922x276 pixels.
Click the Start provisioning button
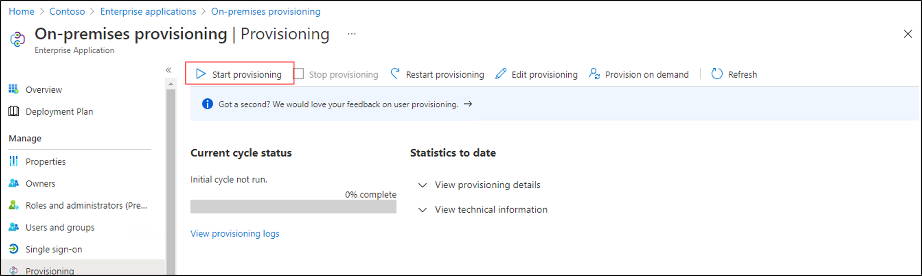[240, 74]
